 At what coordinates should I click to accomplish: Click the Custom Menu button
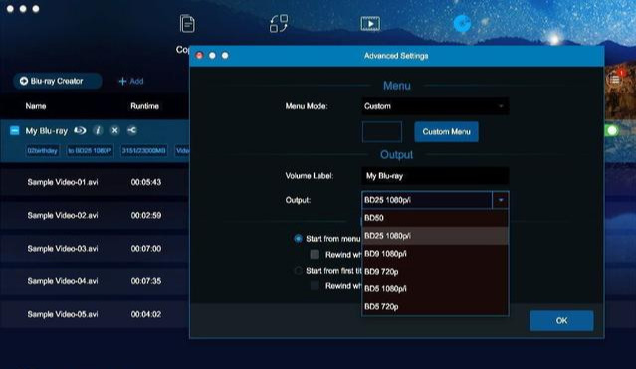(446, 131)
